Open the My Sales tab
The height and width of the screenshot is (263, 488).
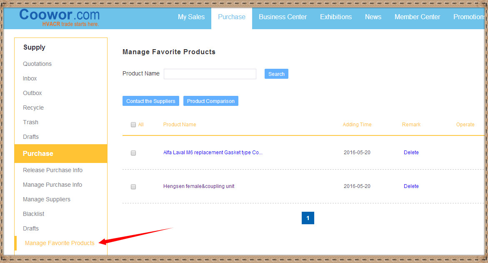(191, 17)
